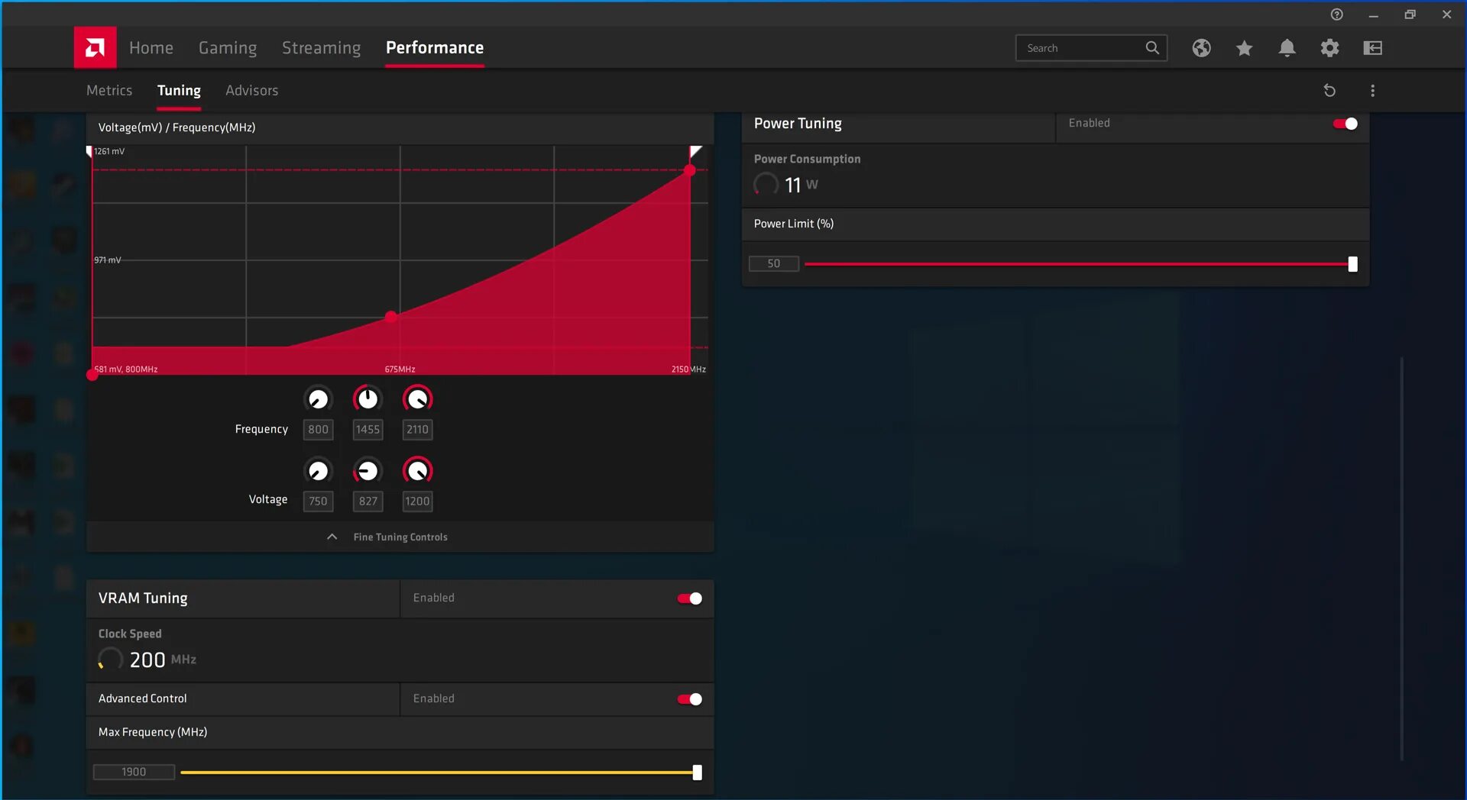Click the Power Limit (%) label
1467x800 pixels.
point(793,224)
